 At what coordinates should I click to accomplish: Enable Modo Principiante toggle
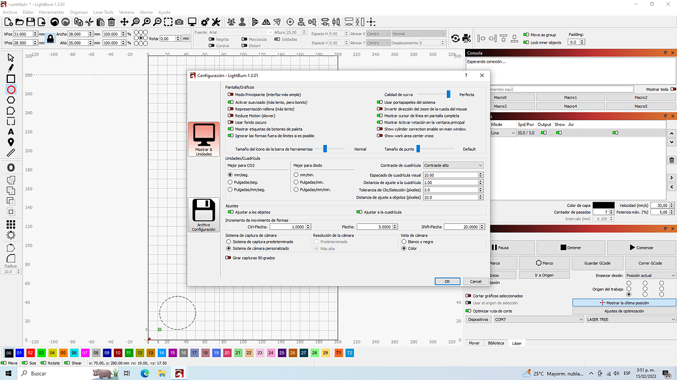pyautogui.click(x=230, y=95)
